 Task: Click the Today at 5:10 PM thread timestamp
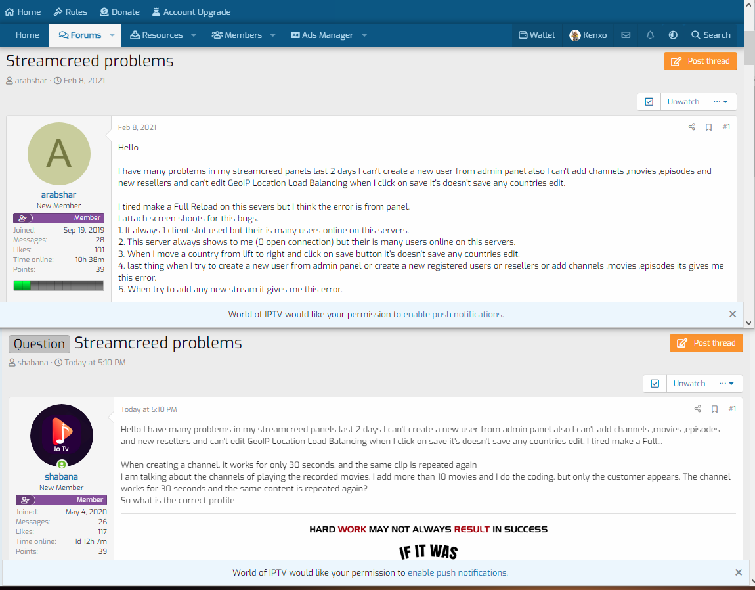pos(95,363)
